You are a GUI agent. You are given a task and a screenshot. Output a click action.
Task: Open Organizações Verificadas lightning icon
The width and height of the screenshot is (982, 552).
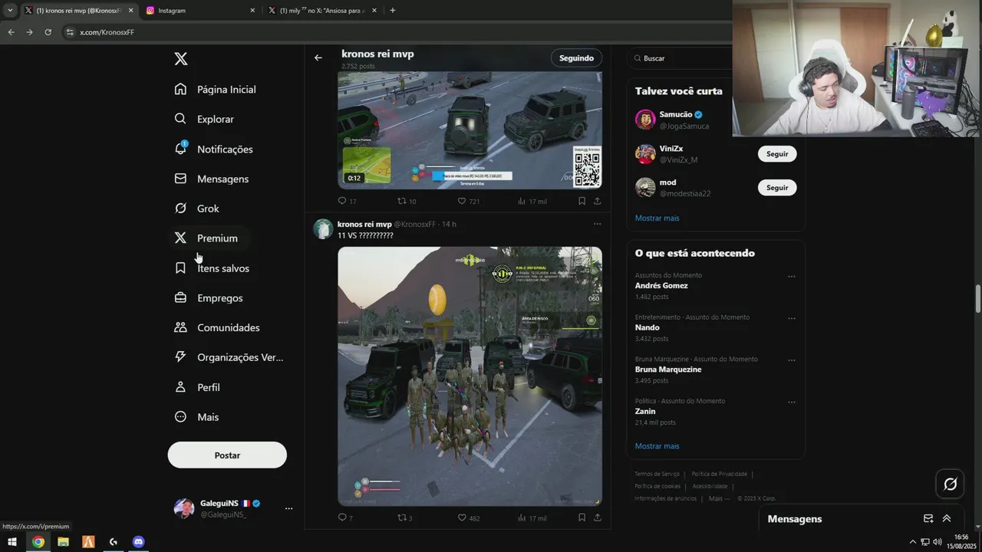tap(180, 357)
